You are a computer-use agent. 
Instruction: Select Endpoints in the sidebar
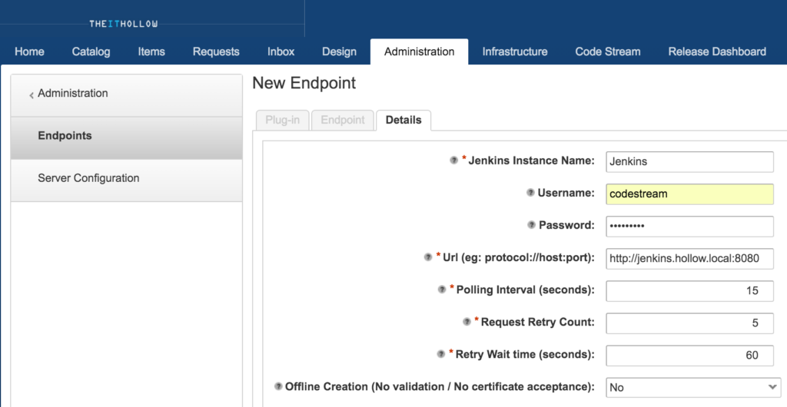(x=65, y=136)
